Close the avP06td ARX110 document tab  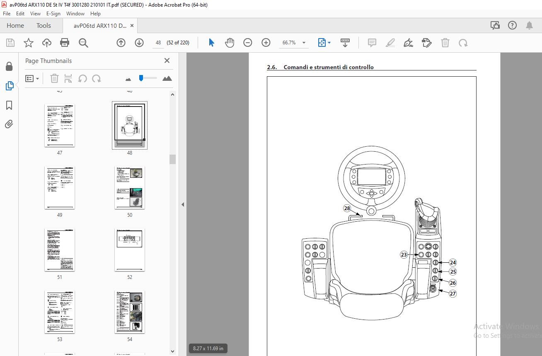coord(132,26)
